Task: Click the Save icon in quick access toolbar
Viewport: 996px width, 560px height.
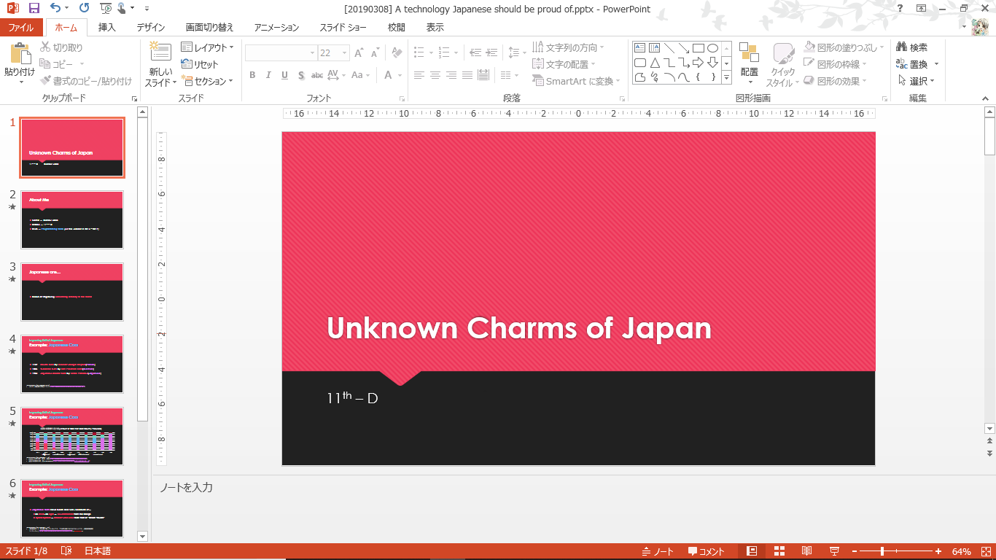Action: [34, 9]
